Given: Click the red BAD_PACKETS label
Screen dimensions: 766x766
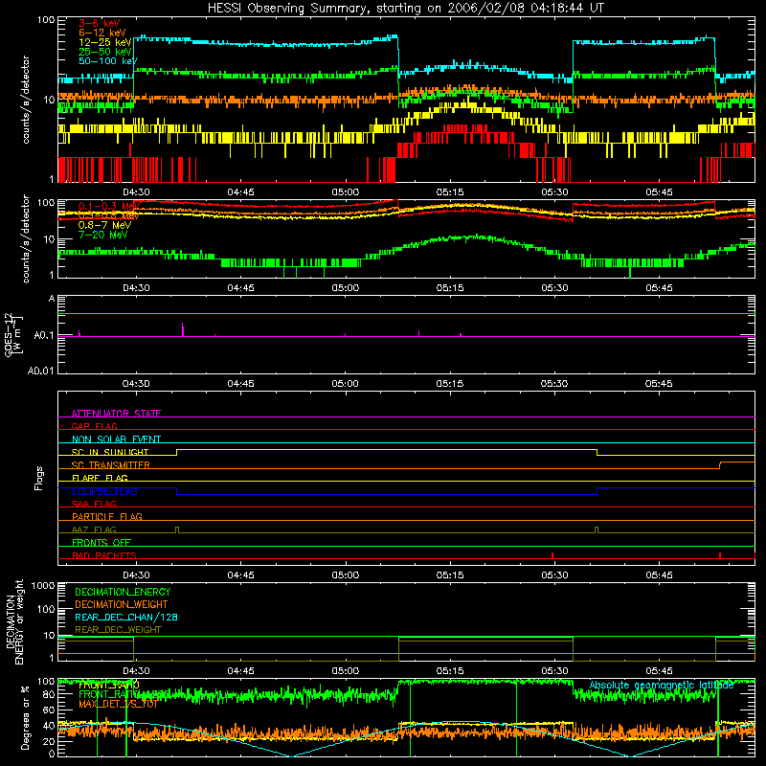Looking at the screenshot, I should pos(104,555).
